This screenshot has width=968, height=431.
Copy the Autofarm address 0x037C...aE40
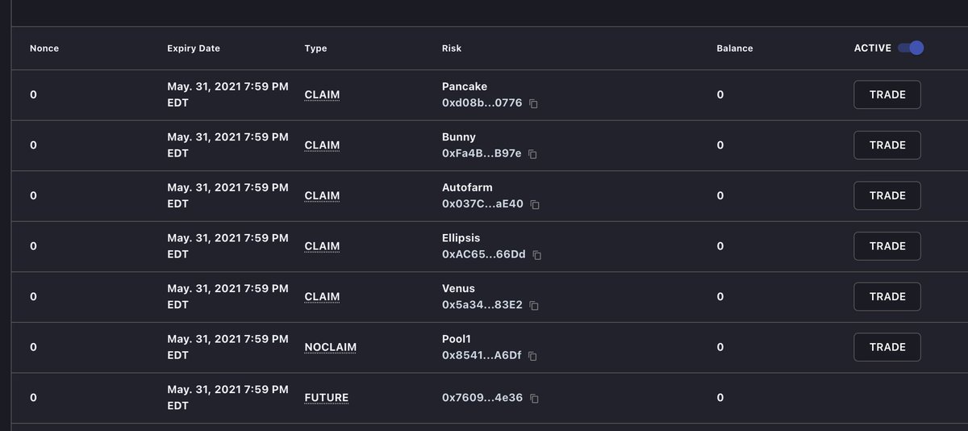pos(535,205)
